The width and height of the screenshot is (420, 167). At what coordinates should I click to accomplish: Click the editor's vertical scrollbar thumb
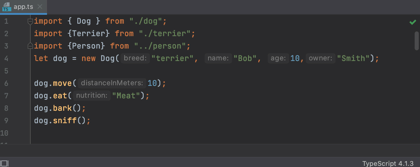click(x=416, y=40)
